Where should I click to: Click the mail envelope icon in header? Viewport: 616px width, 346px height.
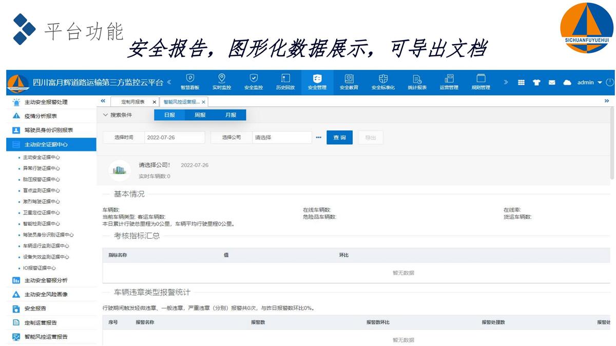coord(552,83)
